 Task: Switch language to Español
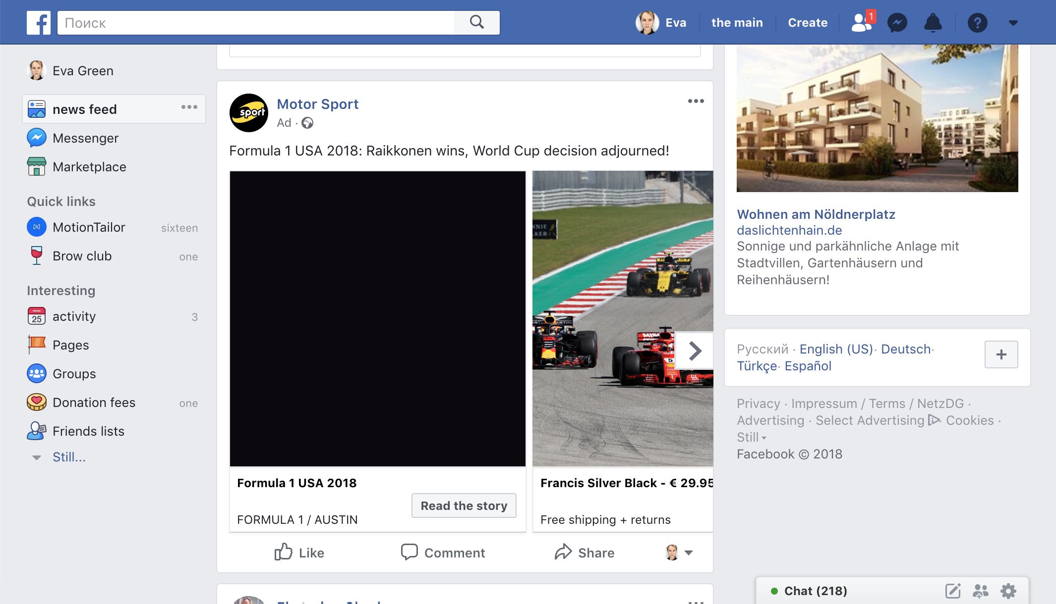pos(808,366)
